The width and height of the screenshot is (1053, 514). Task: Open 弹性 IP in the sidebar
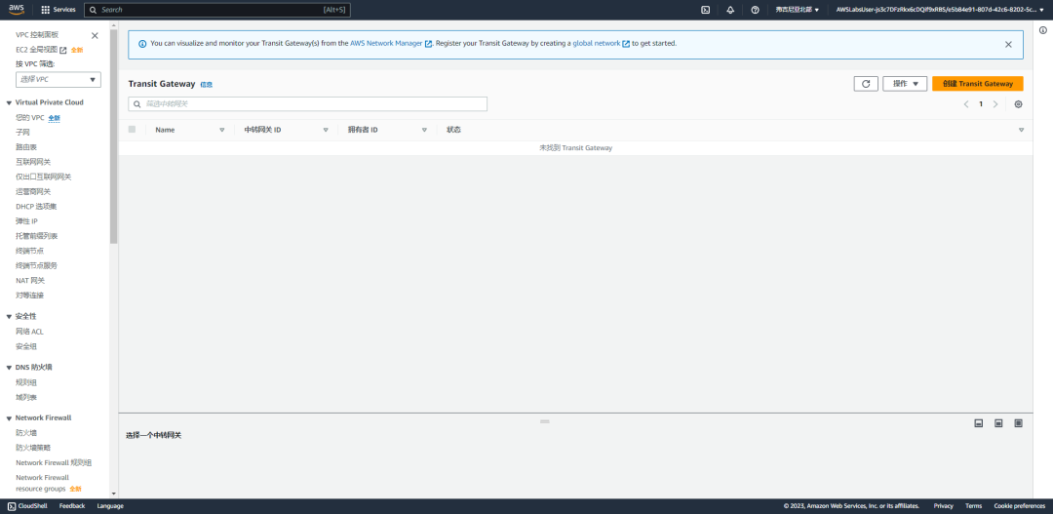[27, 221]
